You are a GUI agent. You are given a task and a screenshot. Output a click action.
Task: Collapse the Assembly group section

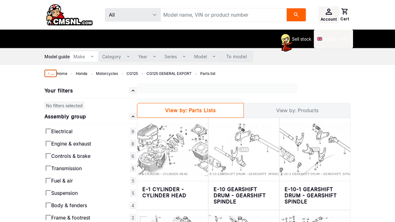[133, 116]
